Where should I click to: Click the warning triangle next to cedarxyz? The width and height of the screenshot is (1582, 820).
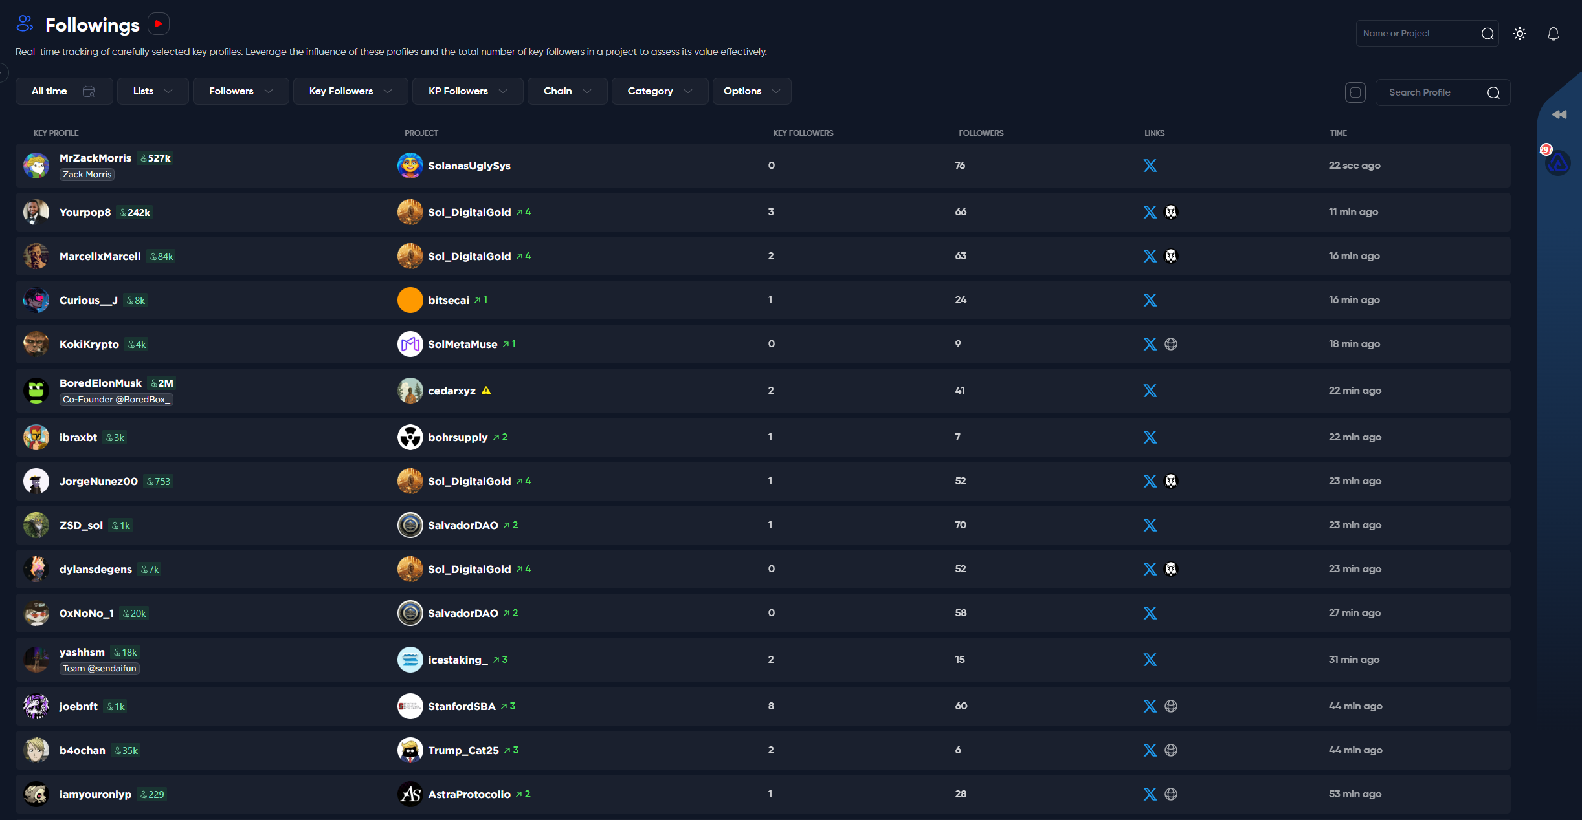click(486, 391)
